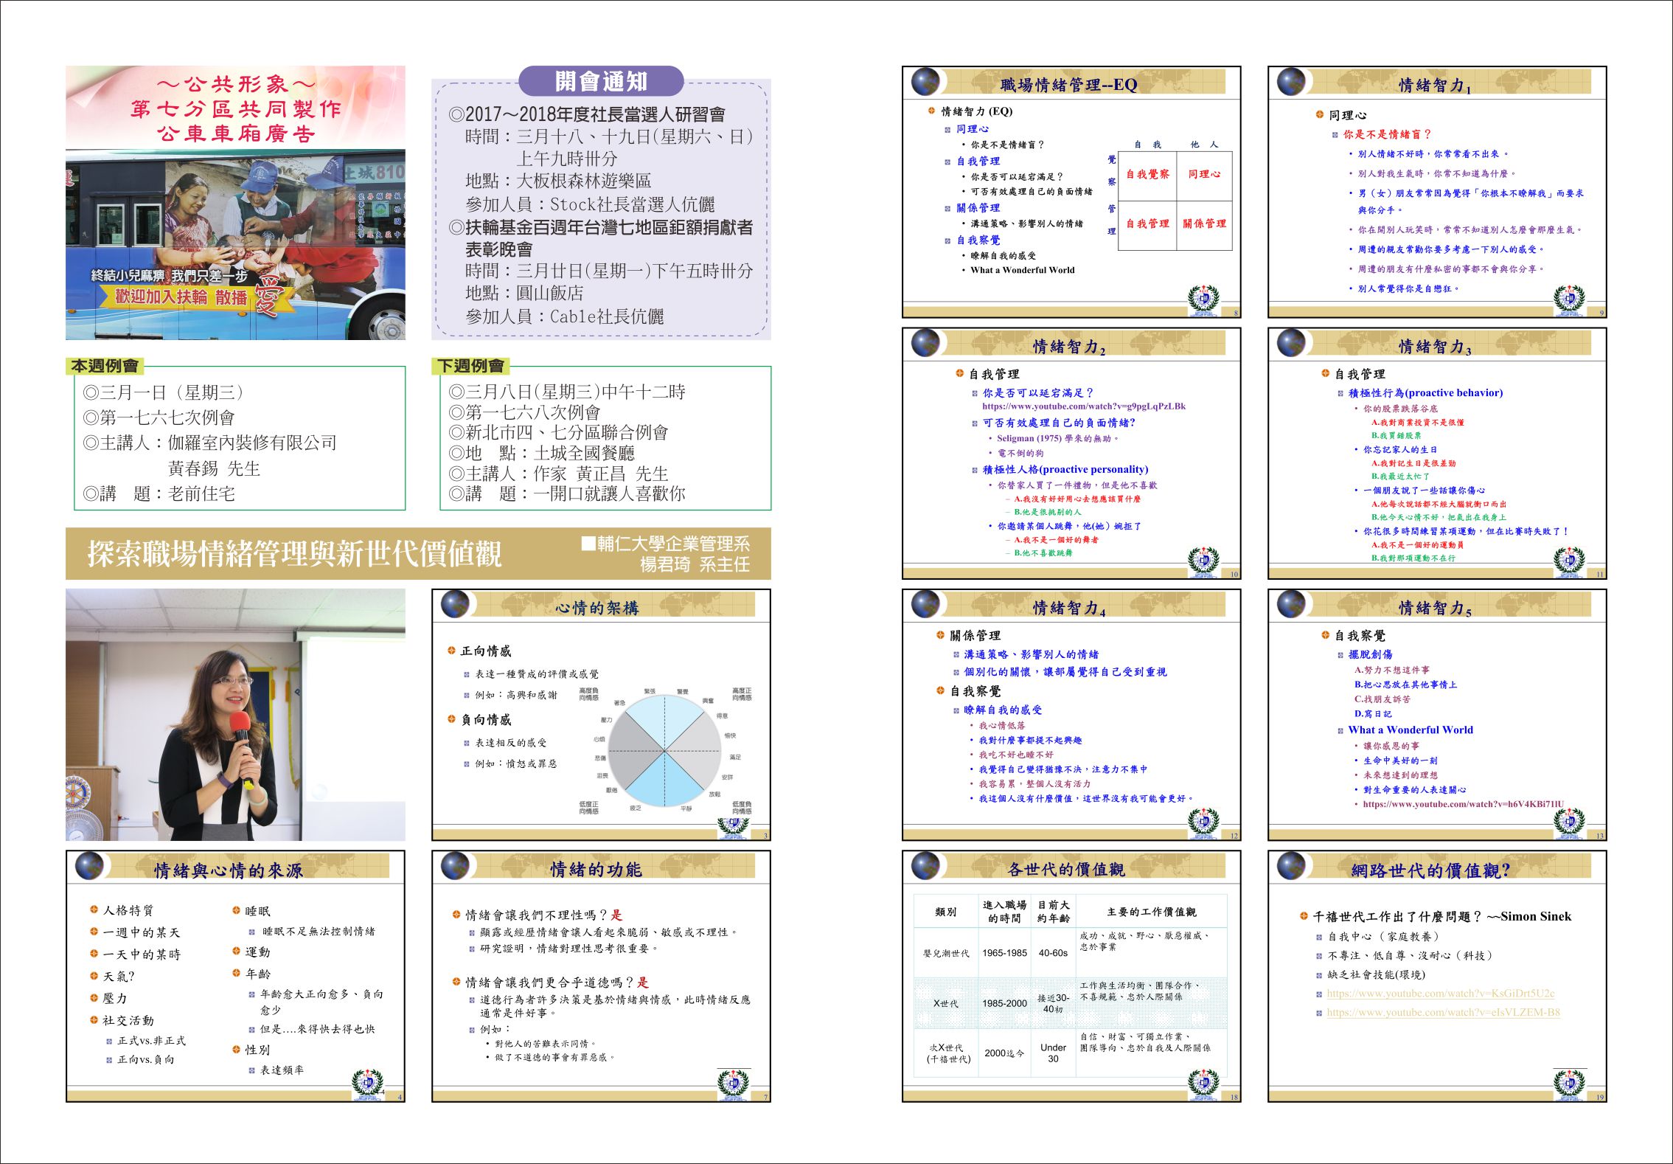The height and width of the screenshot is (1164, 1673).
Task: Click the 嬰兒潮世代 row label
Action: [x=946, y=953]
